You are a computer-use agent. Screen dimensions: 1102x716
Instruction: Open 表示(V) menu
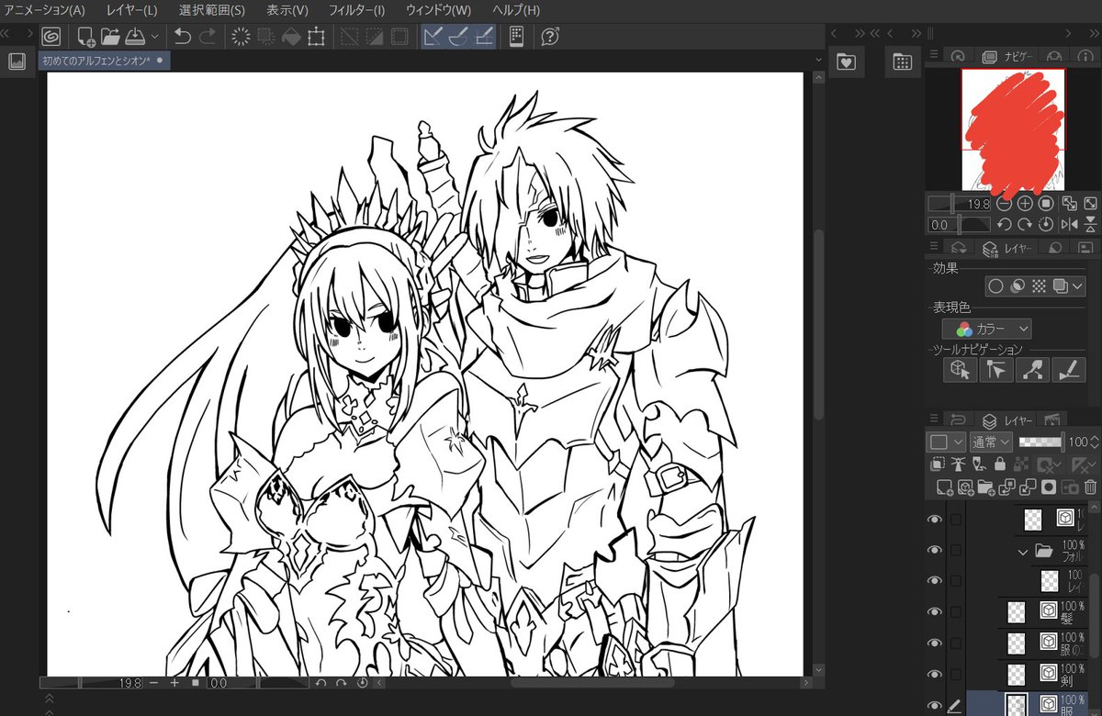[x=287, y=10]
